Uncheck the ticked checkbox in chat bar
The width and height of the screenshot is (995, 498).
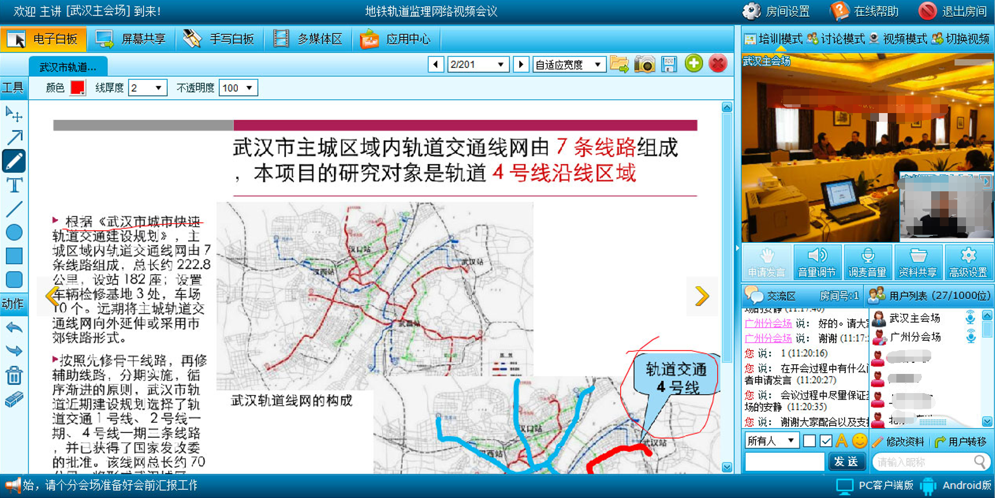coord(826,441)
